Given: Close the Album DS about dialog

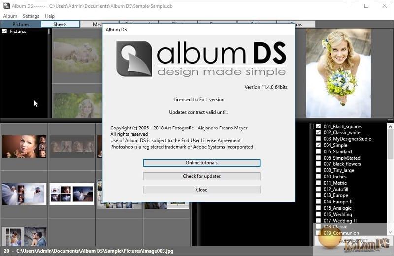Looking at the screenshot, I should click(201, 190).
